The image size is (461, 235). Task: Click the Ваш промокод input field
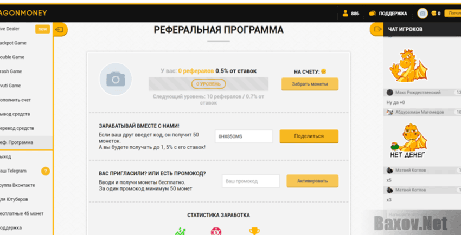point(251,181)
